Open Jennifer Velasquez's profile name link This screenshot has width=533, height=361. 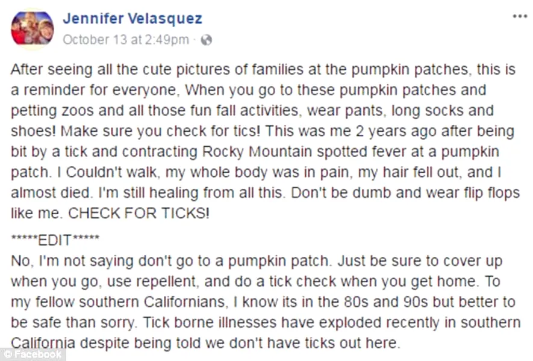(132, 19)
